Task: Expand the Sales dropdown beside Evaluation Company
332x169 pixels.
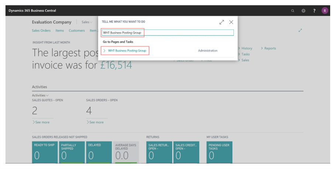Action: point(87,22)
